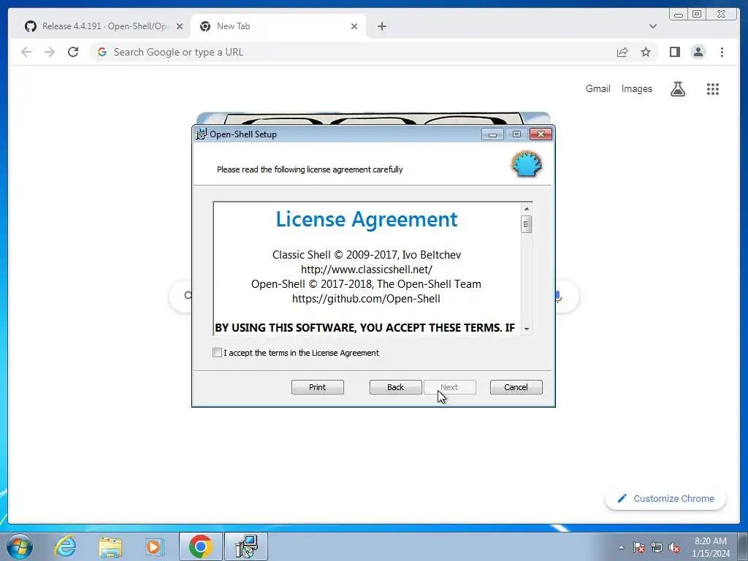Click the Open-Shell shell logo icon
This screenshot has width=748, height=561.
pos(527,164)
